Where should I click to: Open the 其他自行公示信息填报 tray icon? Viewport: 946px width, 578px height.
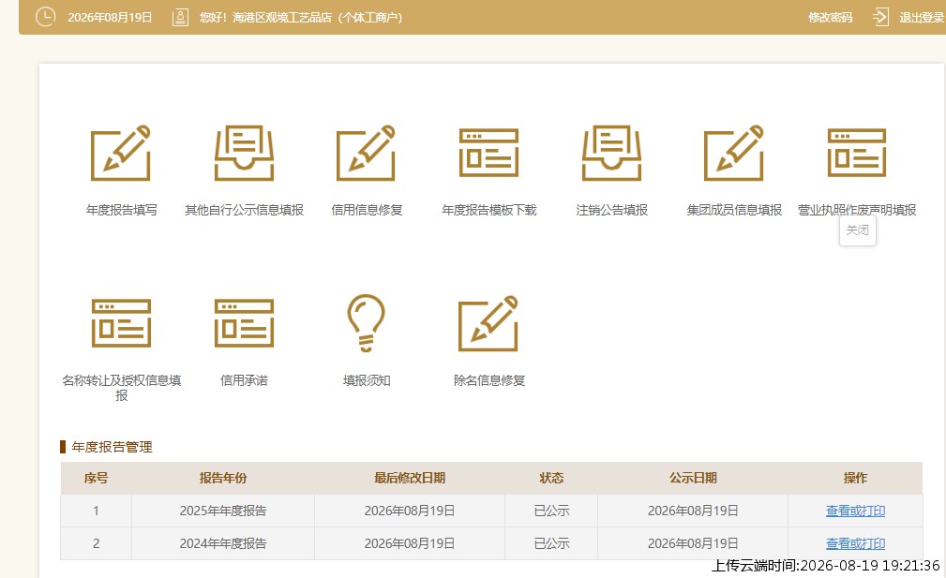245,153
